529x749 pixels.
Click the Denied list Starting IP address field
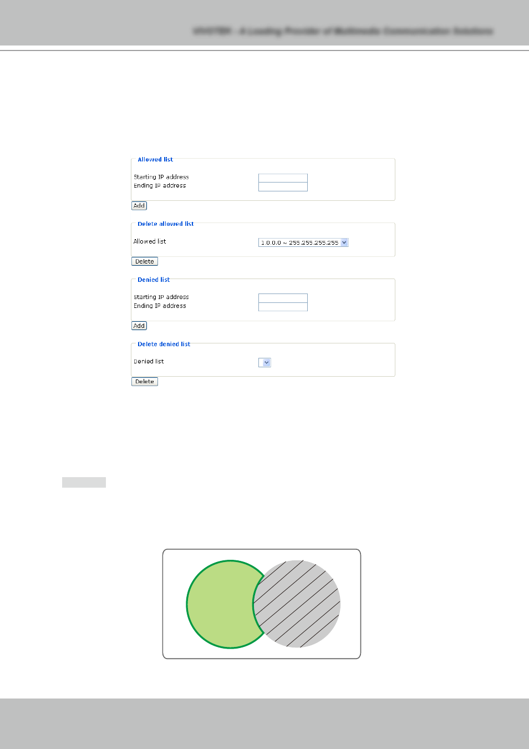[x=283, y=298]
